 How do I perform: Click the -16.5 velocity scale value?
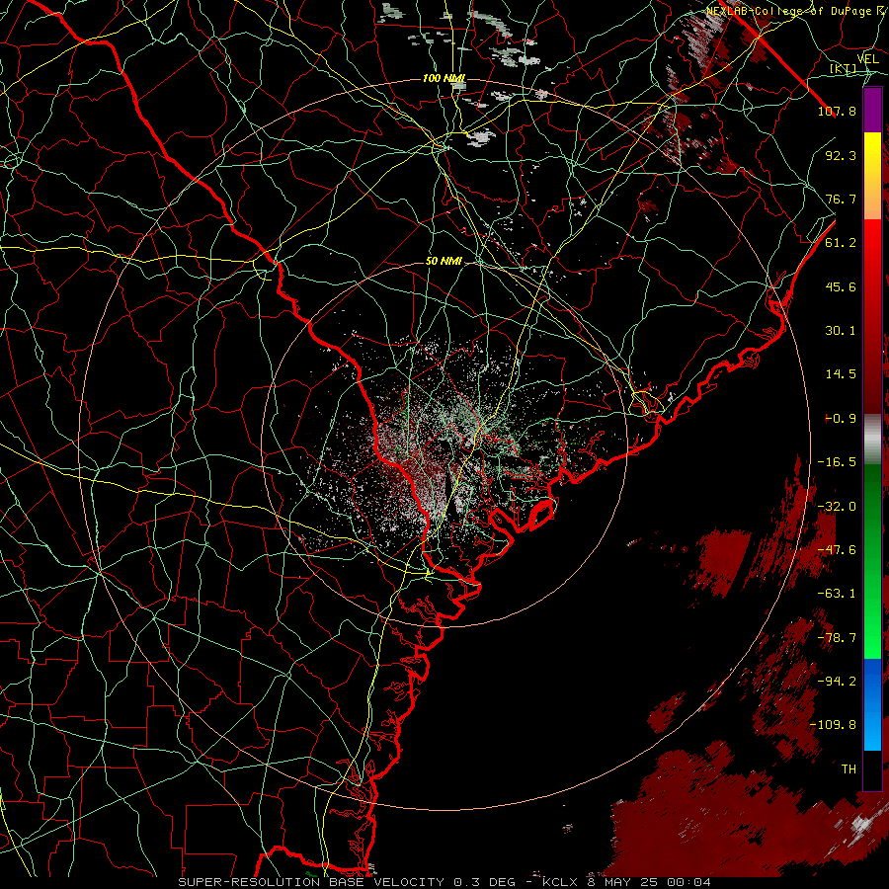[837, 462]
